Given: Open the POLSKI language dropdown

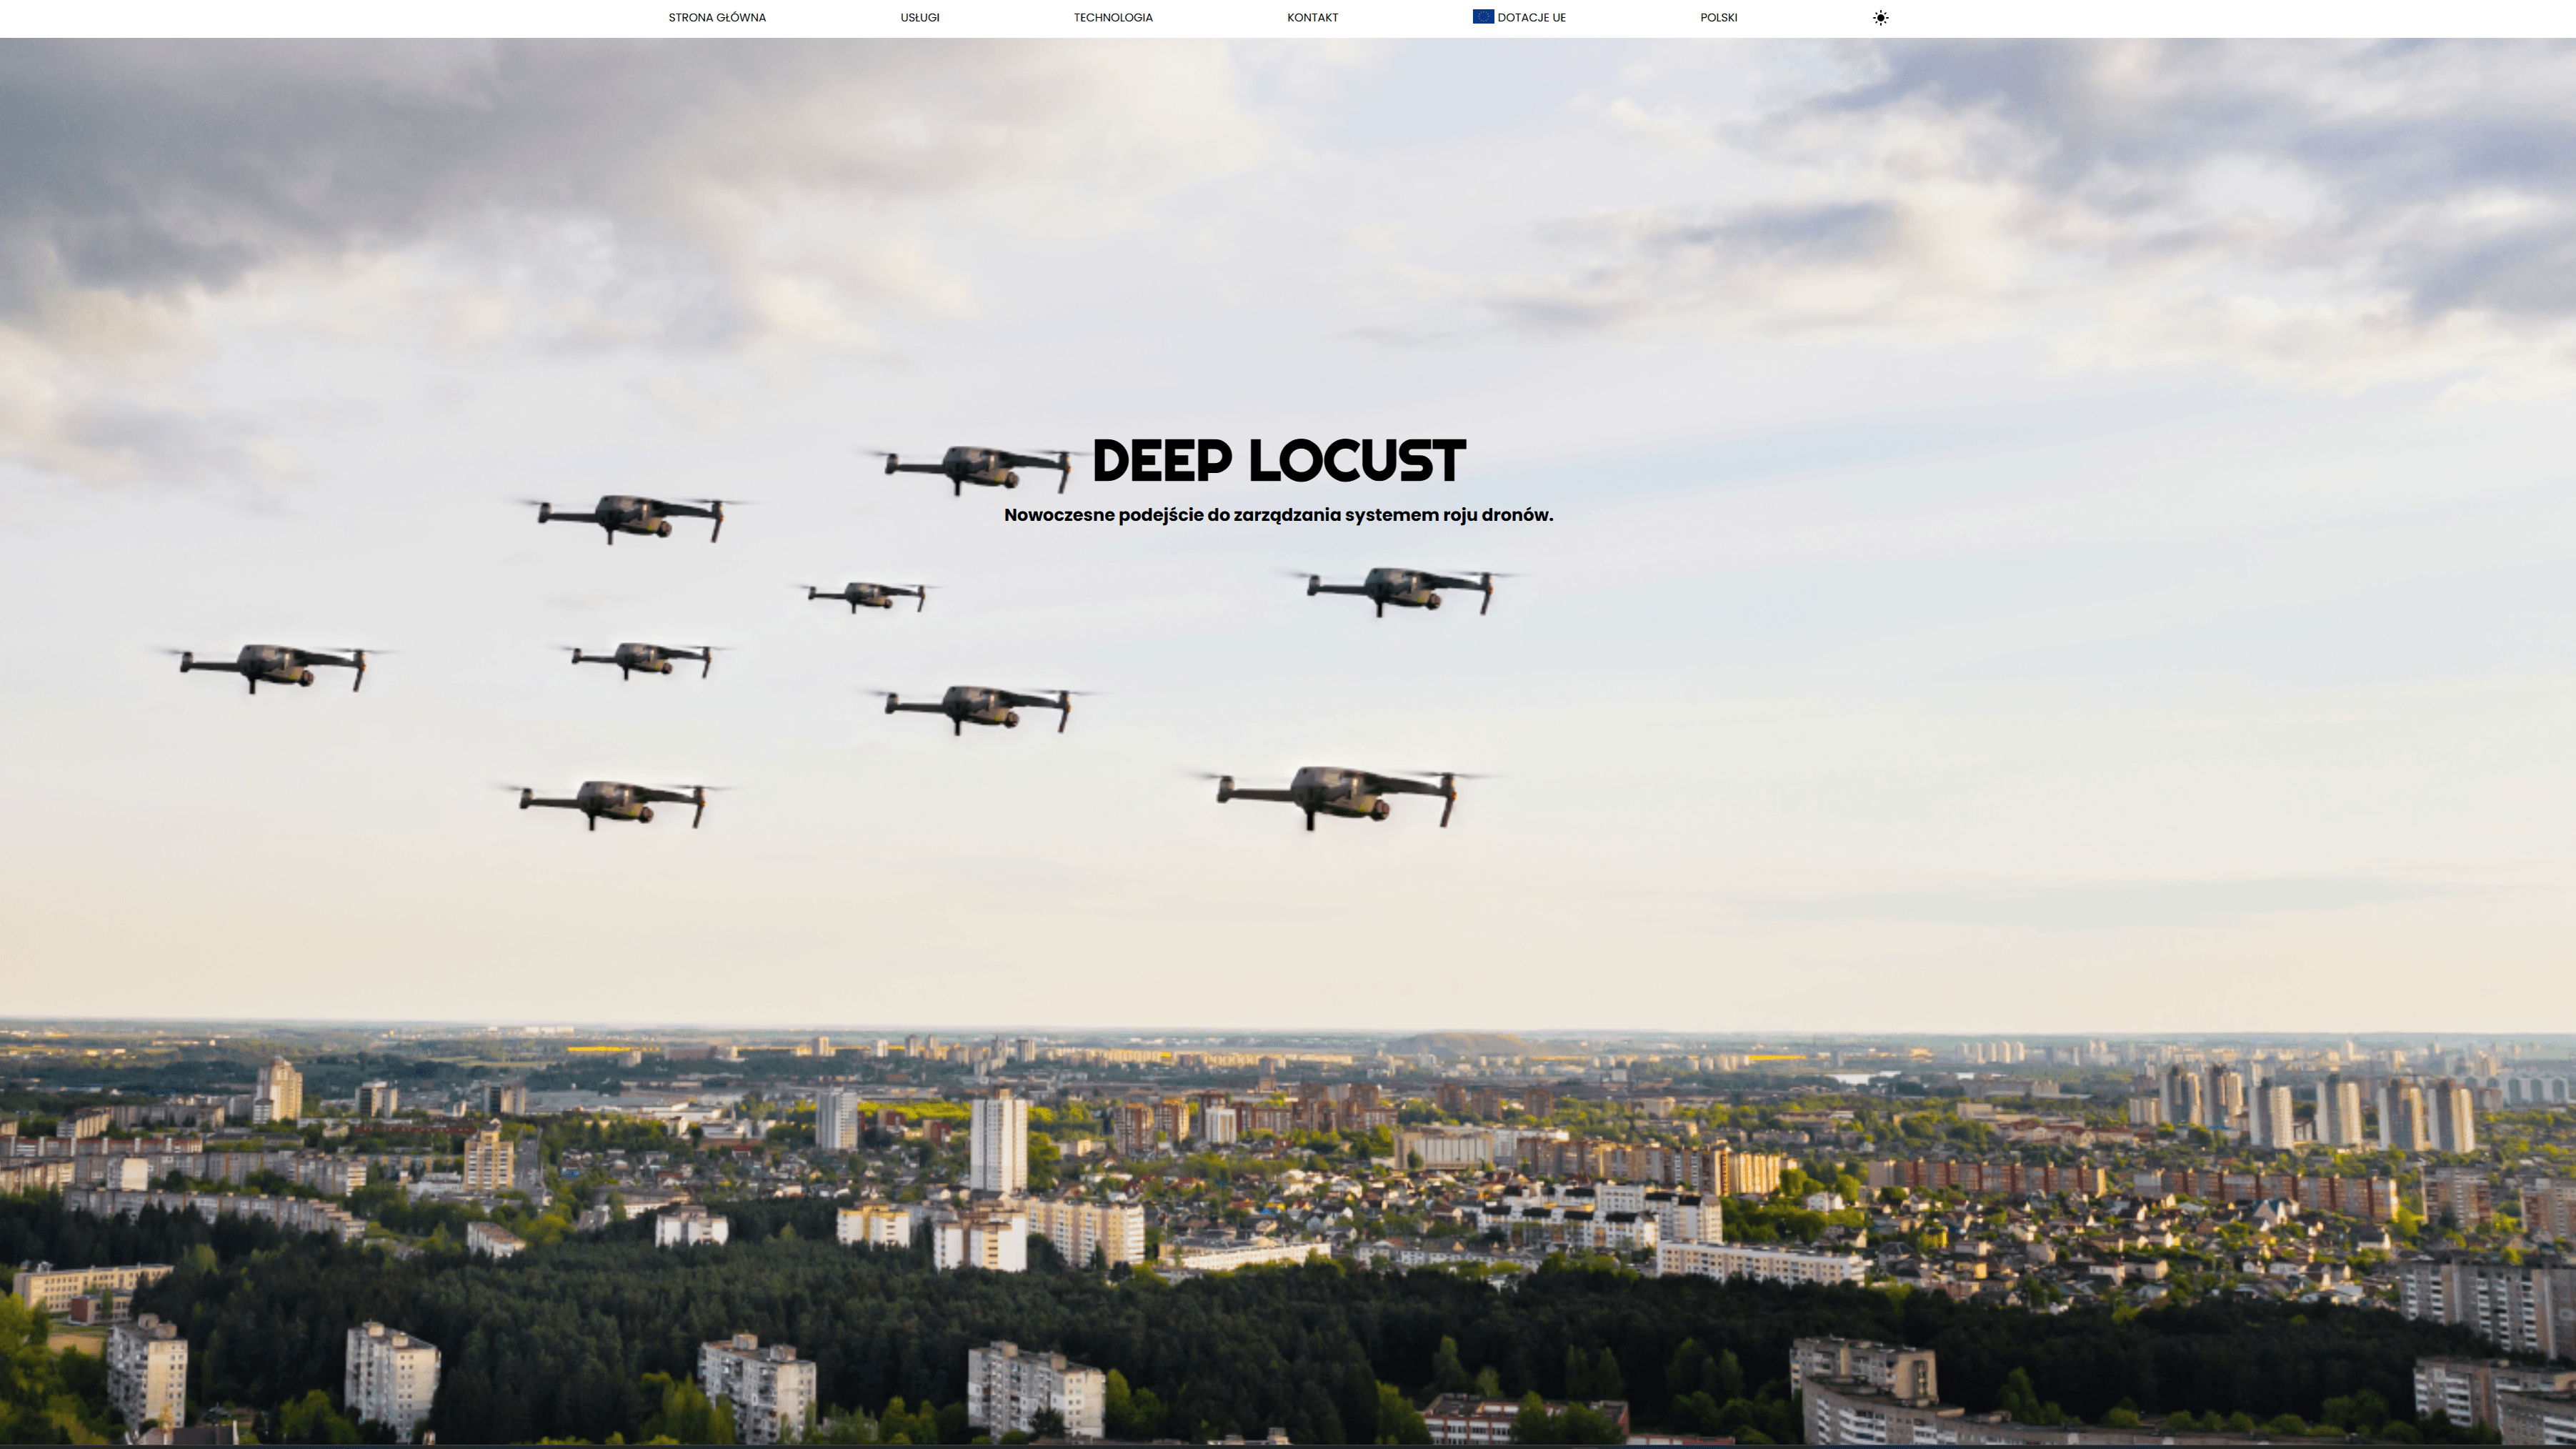Looking at the screenshot, I should pyautogui.click(x=1718, y=18).
